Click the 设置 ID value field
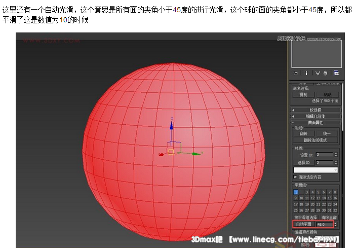The width and height of the screenshot is (354, 248). click(x=325, y=155)
